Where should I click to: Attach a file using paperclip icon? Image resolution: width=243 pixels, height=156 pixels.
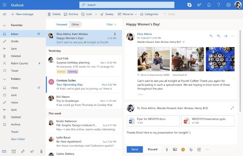click(167, 149)
